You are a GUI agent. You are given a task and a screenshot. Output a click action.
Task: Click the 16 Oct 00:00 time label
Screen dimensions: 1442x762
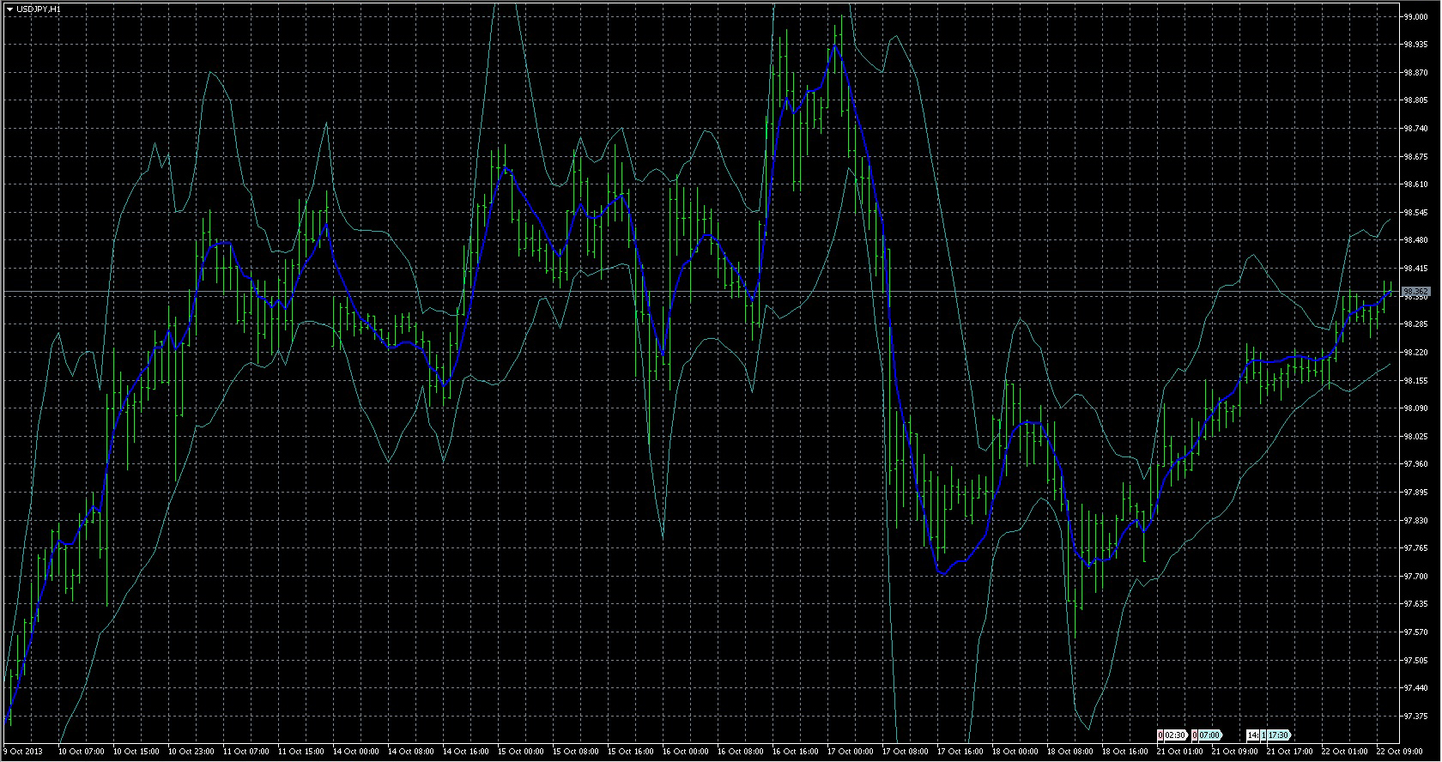tap(686, 752)
